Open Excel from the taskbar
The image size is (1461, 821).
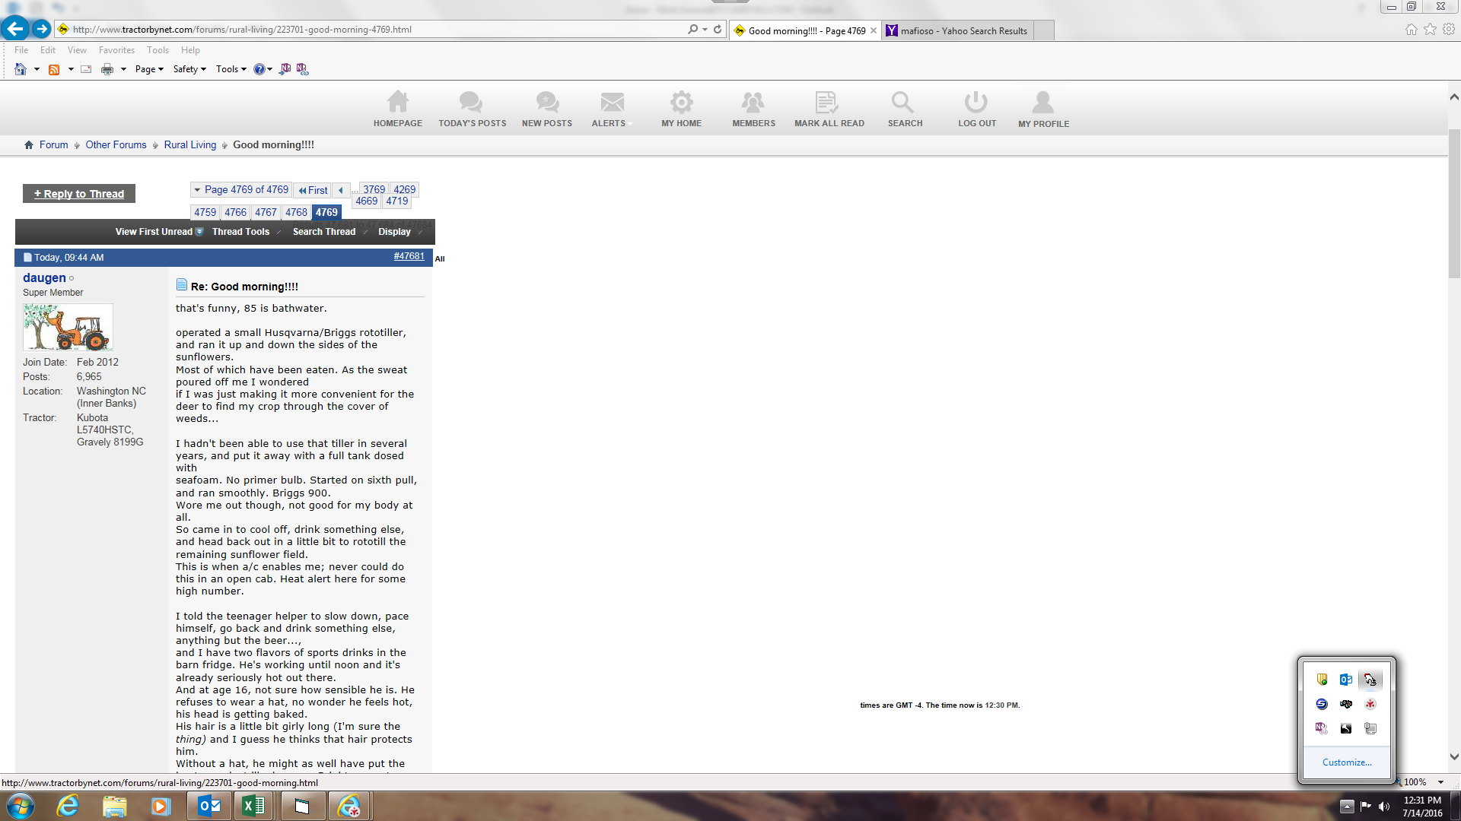coord(253,806)
